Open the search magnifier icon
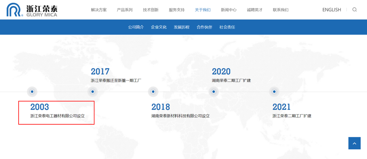The height and width of the screenshot is (159, 367). coord(355,10)
